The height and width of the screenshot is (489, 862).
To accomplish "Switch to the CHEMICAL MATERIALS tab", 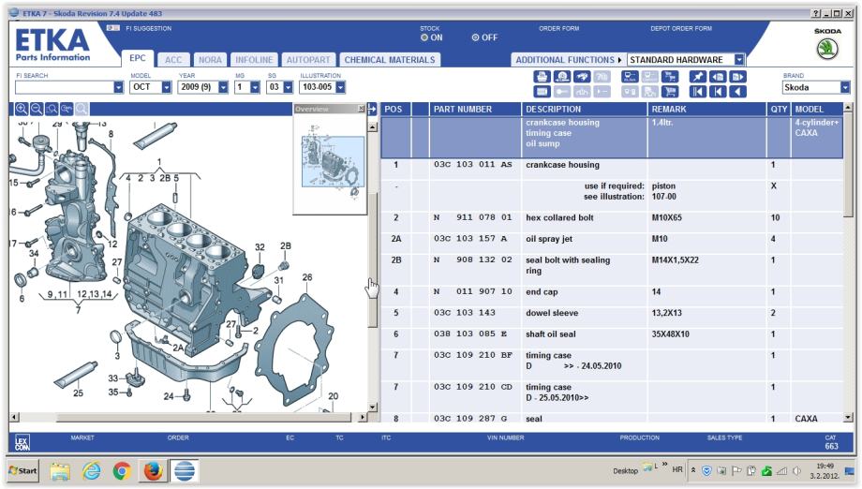I will point(391,60).
